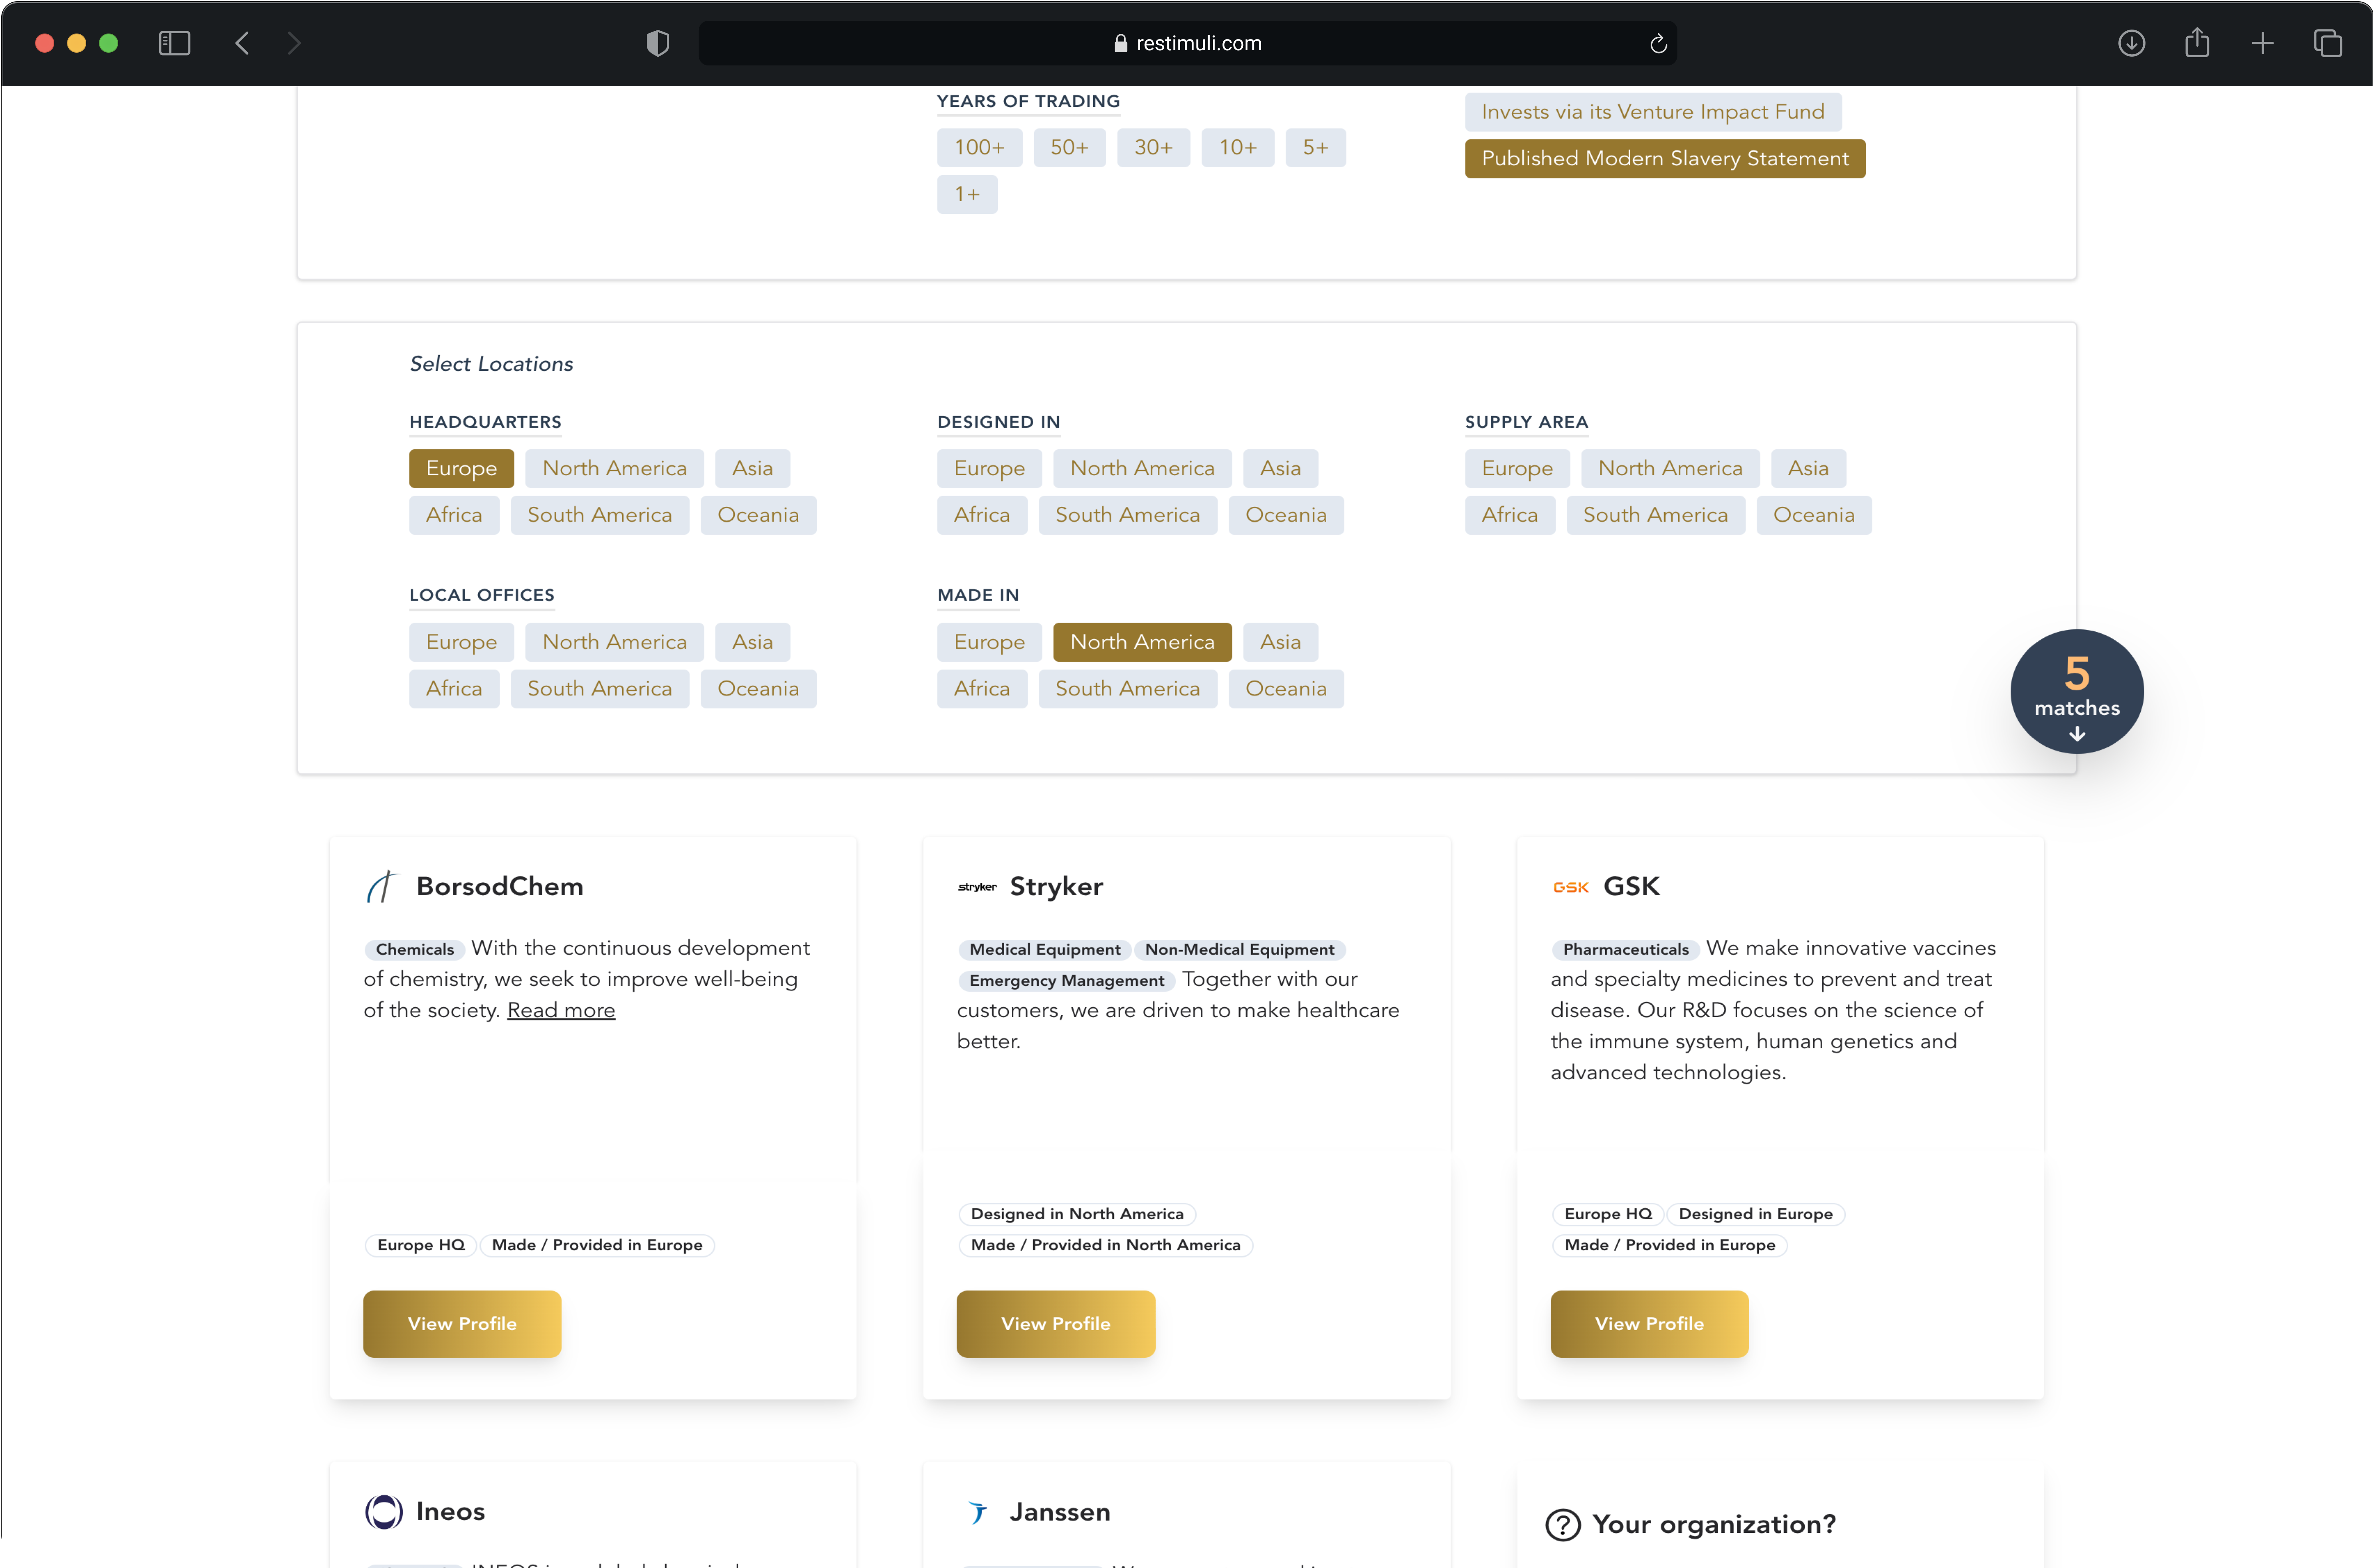Select Asia under Headquarters
The height and width of the screenshot is (1568, 2373).
click(752, 468)
